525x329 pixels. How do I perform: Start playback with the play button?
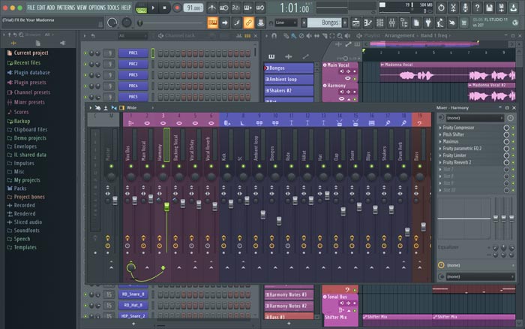tap(153, 8)
